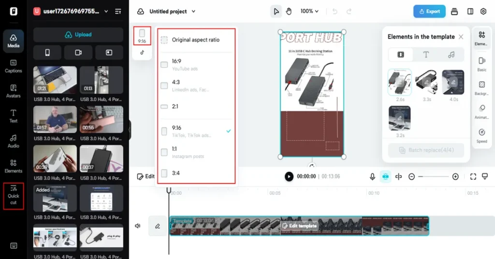
Task: Select the 3:4 aspect ratio
Action: (x=196, y=173)
